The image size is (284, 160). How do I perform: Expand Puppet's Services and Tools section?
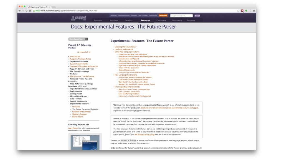pyautogui.click(x=82, y=69)
